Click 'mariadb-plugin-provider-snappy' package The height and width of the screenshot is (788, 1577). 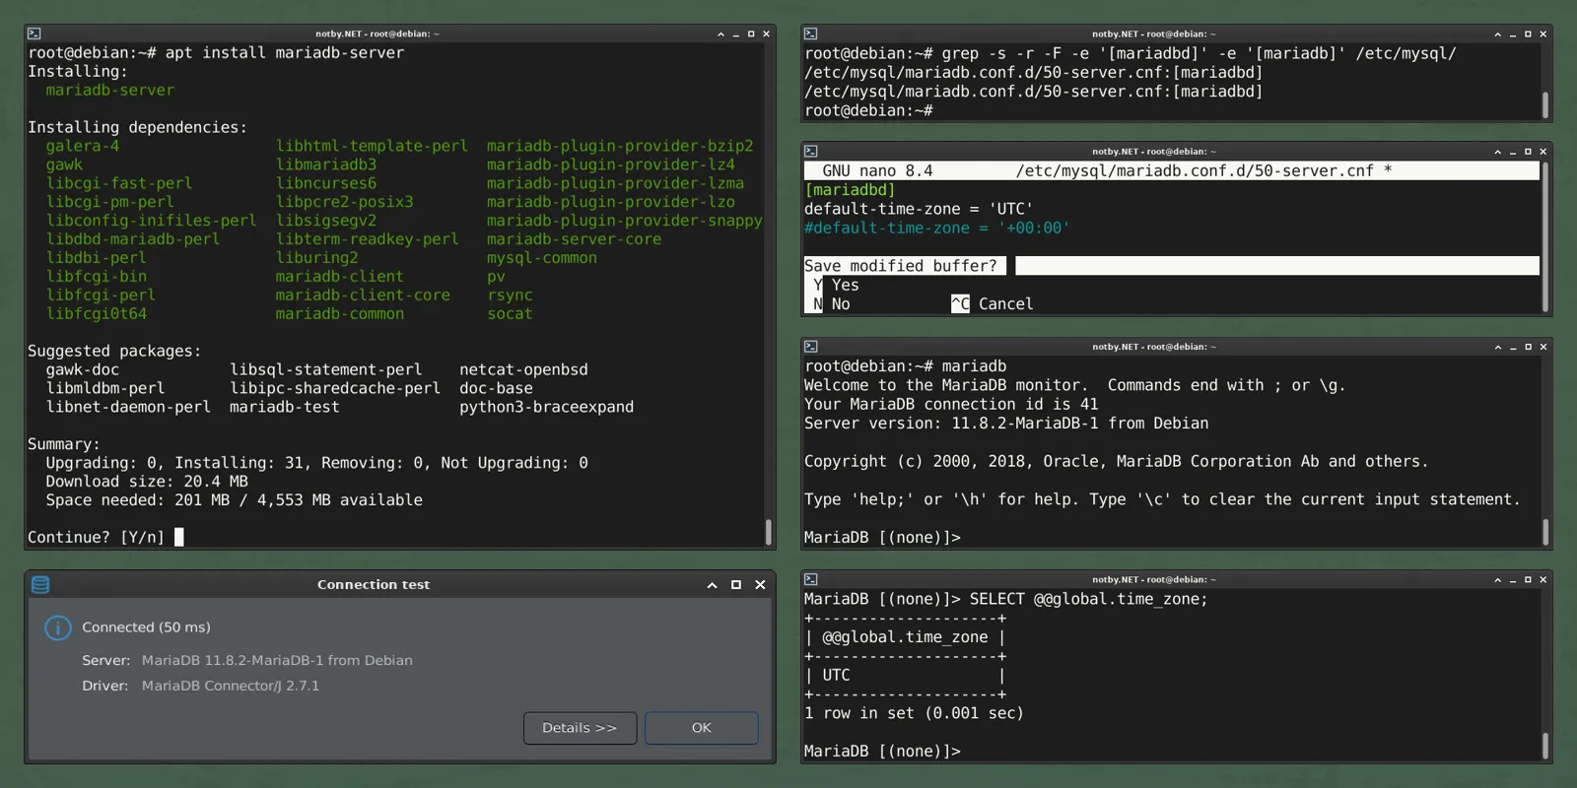(625, 221)
